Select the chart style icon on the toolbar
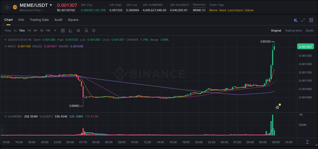 70,31
